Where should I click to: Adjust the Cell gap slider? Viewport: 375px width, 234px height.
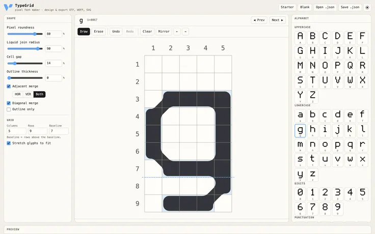click(x=25, y=63)
